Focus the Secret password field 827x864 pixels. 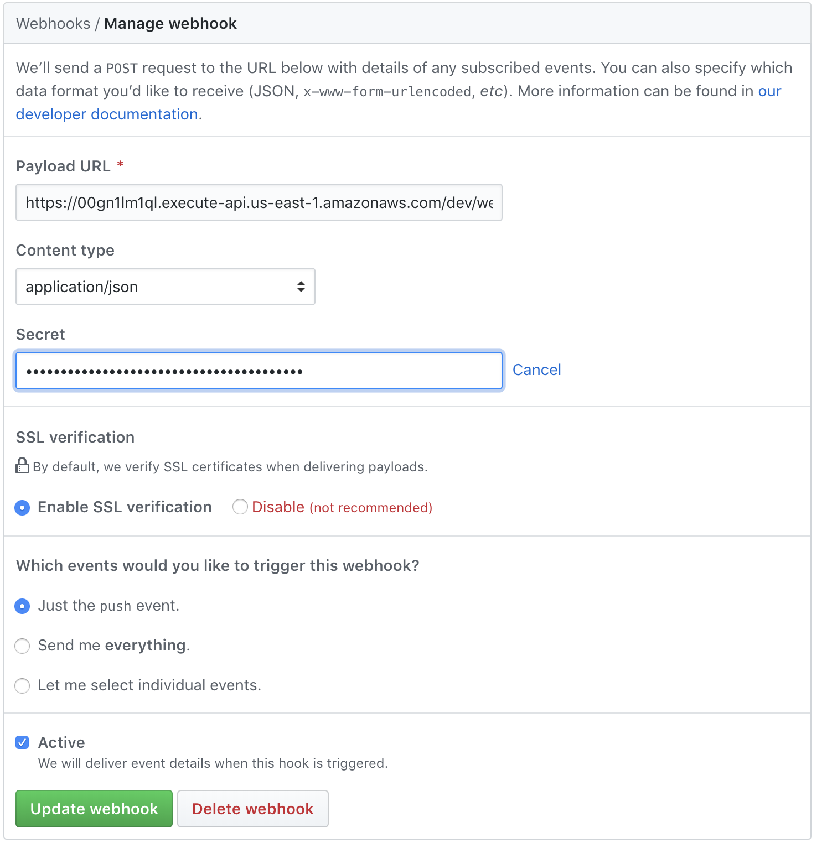(259, 371)
